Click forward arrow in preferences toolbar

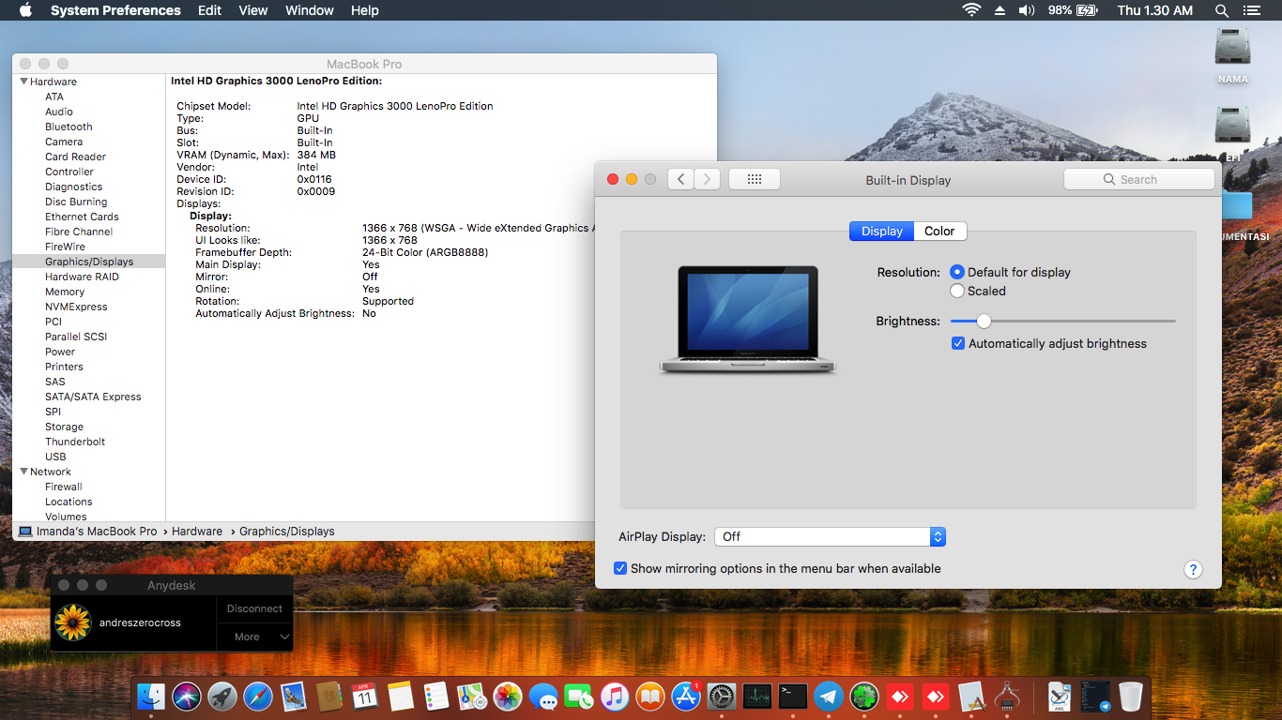coord(707,179)
